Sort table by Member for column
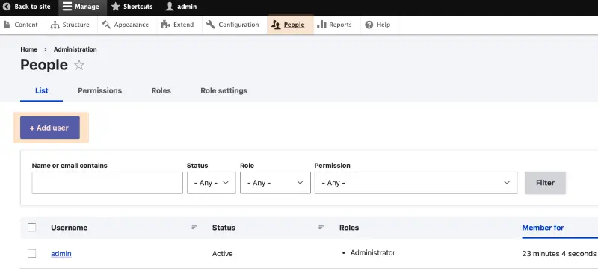Viewport: 598px width, 277px height. point(543,228)
